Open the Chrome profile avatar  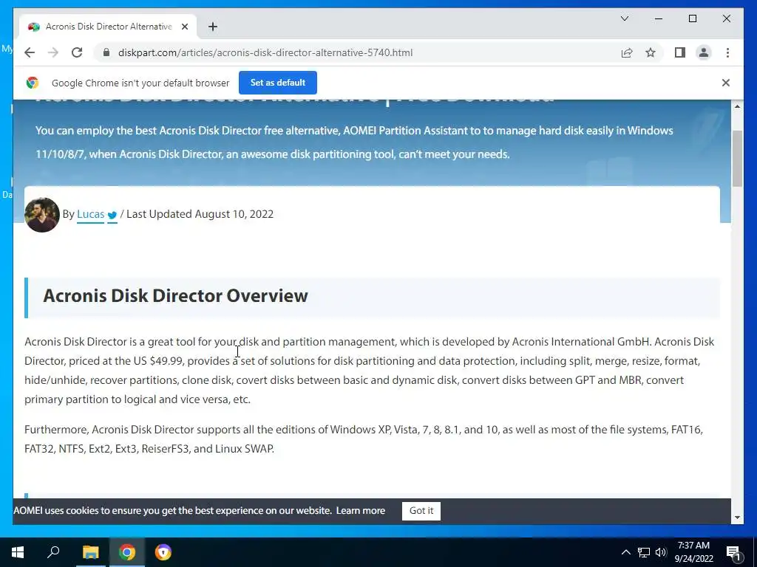point(704,52)
